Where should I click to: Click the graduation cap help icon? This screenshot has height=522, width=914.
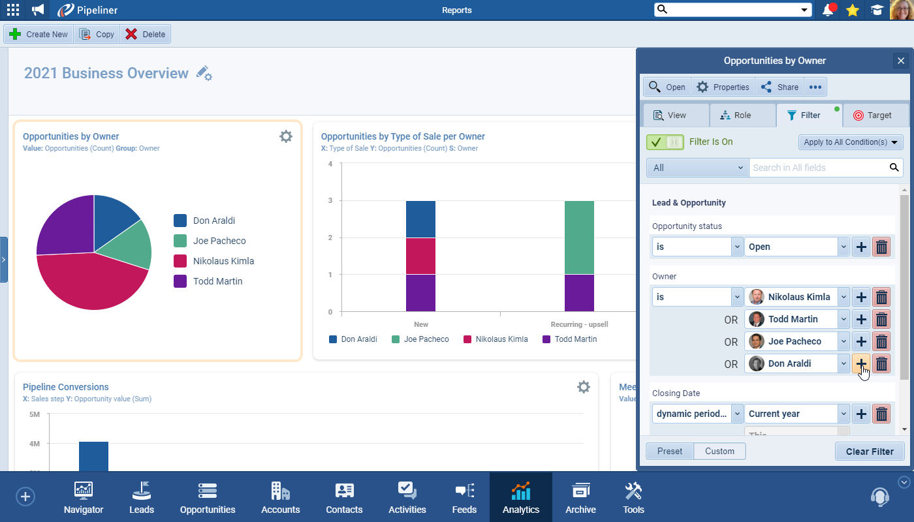tap(876, 10)
